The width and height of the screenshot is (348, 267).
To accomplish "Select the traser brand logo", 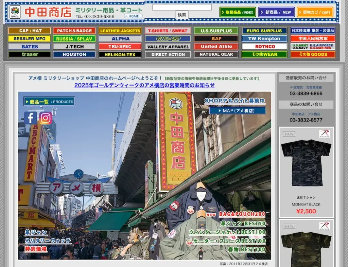I will click(x=30, y=54).
